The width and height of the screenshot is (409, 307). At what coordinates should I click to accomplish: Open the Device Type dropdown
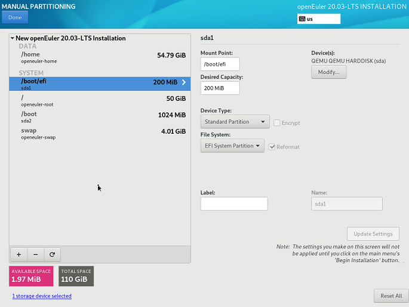(235, 122)
